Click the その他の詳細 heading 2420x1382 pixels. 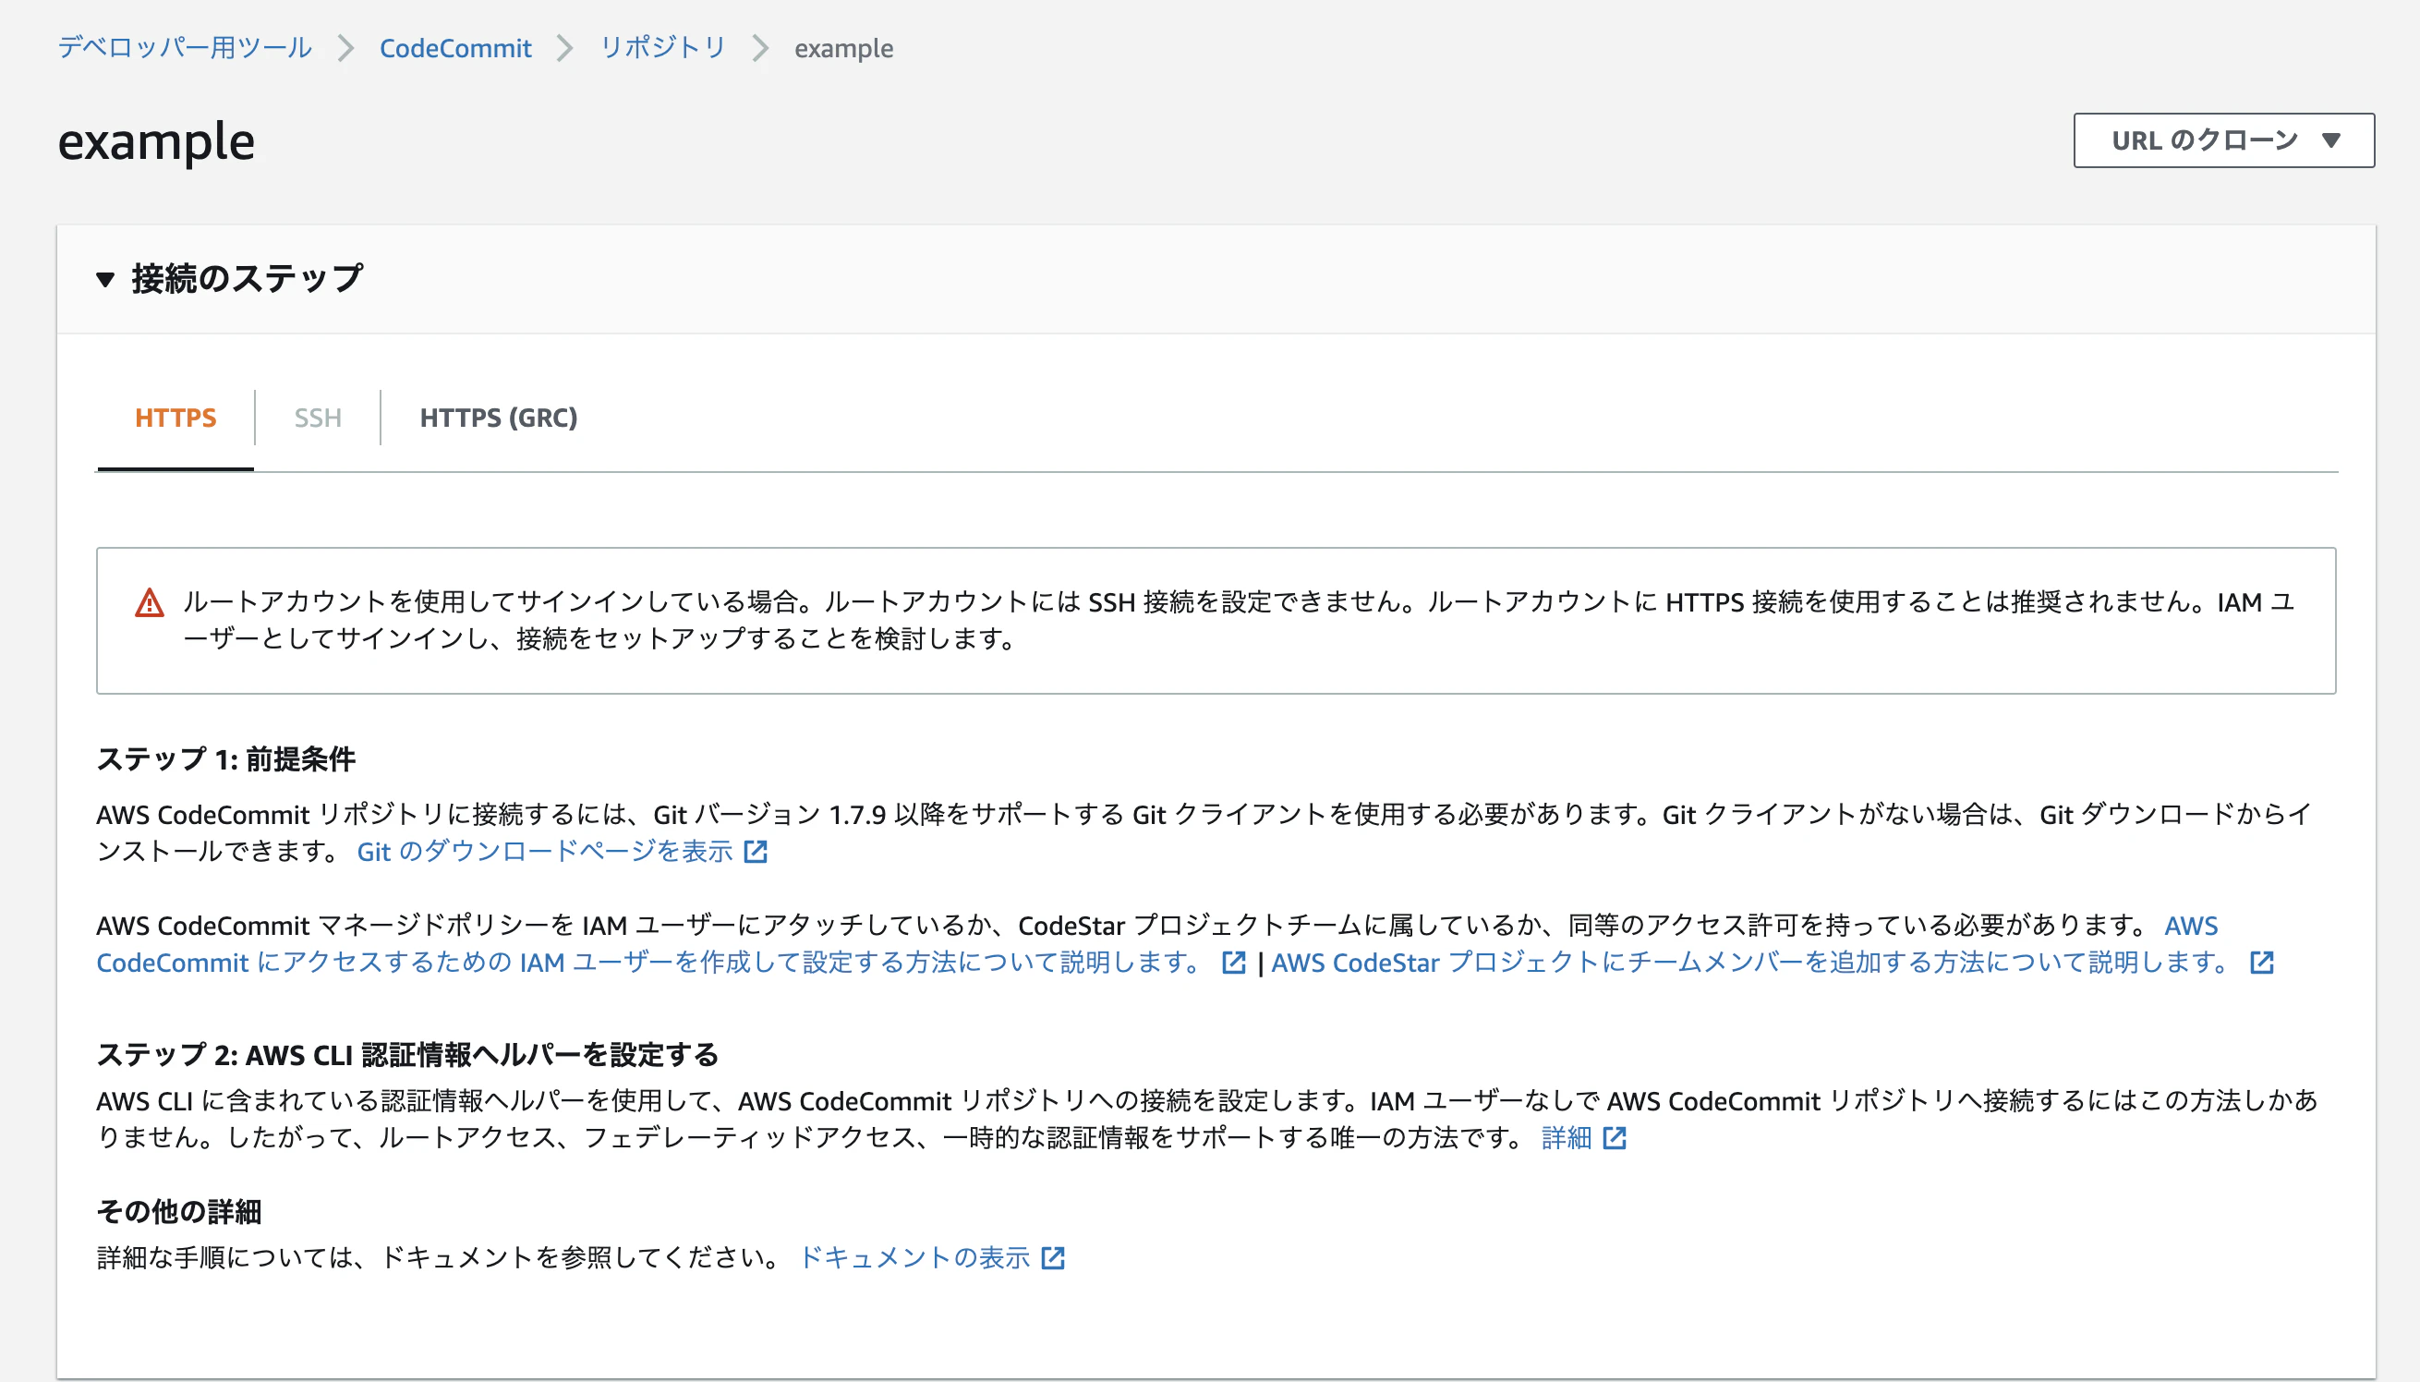(x=179, y=1211)
